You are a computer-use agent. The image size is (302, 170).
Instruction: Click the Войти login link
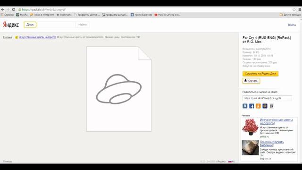click(292, 25)
